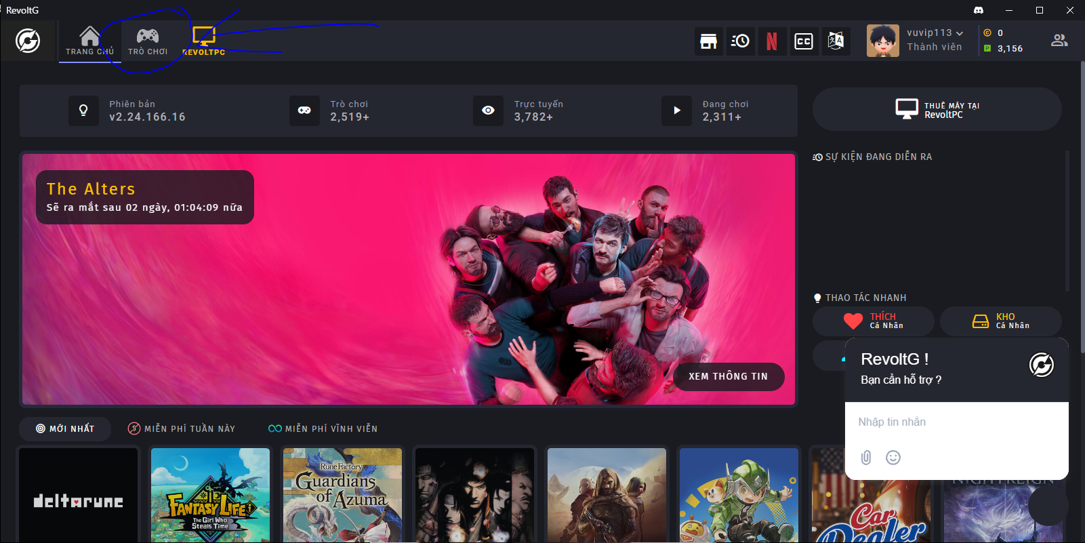Screen dimensions: 1085x543
Task: Click the heart icon on Thích button
Action: 853,321
